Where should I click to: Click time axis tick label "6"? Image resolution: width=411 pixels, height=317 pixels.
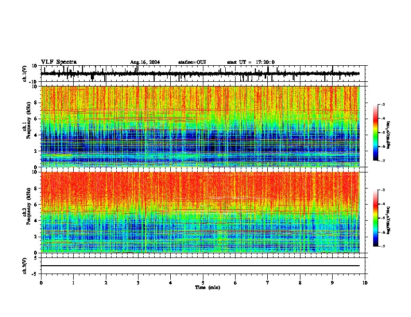[x=236, y=283]
